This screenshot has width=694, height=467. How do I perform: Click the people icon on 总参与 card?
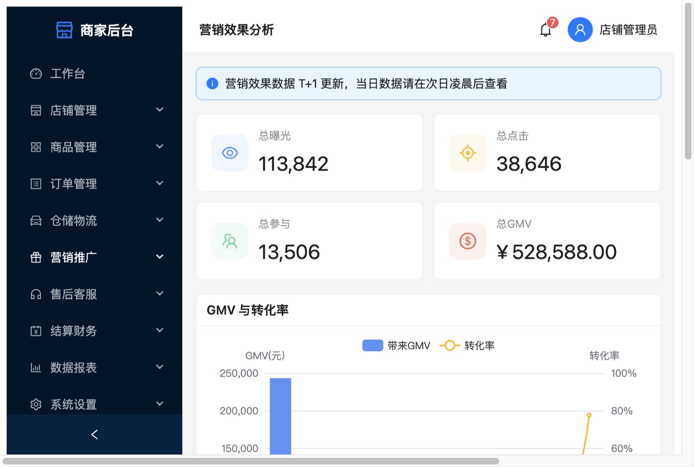pyautogui.click(x=230, y=241)
